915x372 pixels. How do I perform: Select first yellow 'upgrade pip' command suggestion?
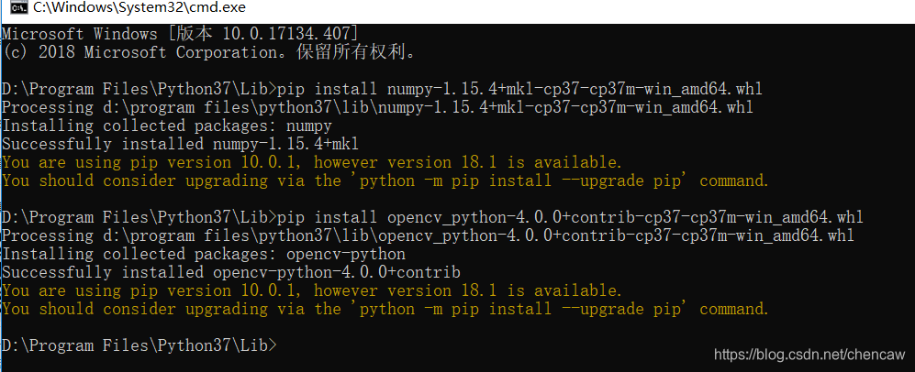(385, 181)
